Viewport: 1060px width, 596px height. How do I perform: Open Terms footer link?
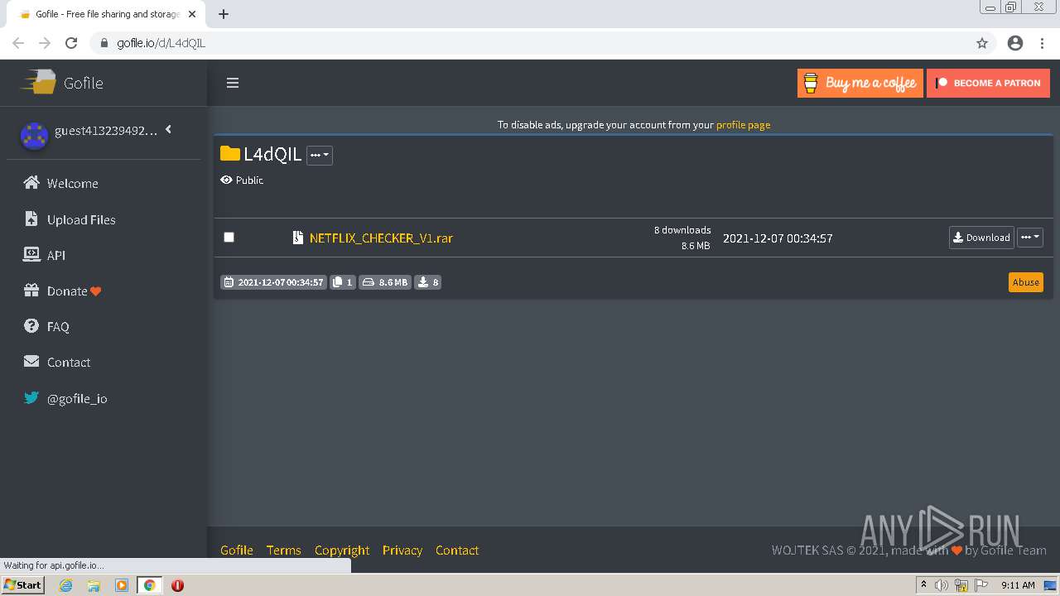click(283, 550)
